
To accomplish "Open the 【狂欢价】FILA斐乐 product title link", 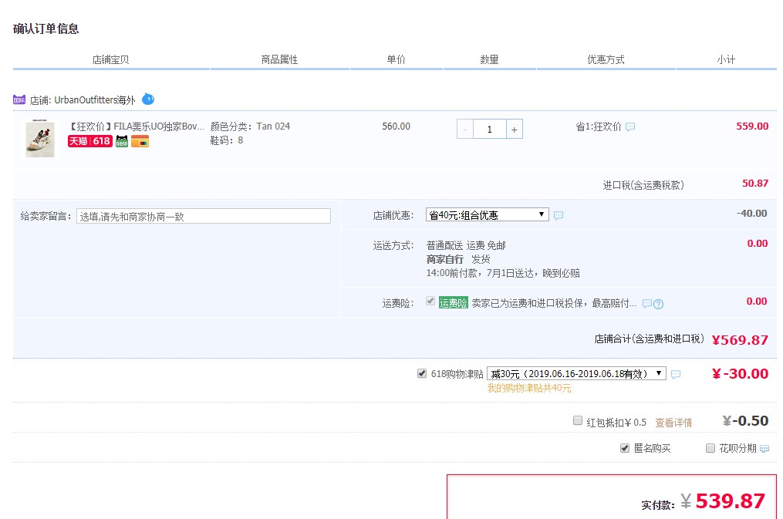I will pyautogui.click(x=137, y=126).
